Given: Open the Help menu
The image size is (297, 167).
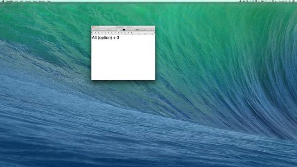Looking at the screenshot, I should tap(49, 1).
